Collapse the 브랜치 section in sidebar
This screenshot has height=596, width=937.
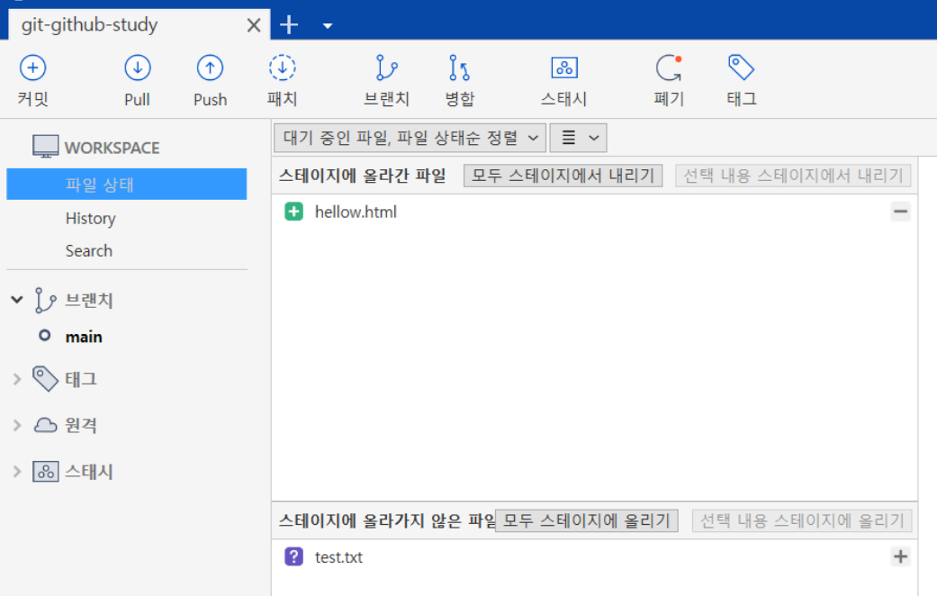pyautogui.click(x=17, y=300)
